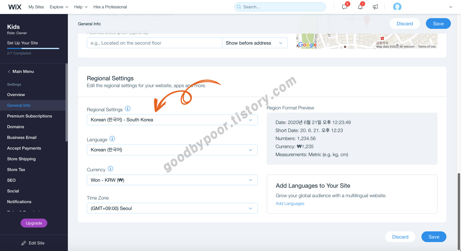The width and height of the screenshot is (461, 251).
Task: Click info icon next to Language
Action: [112, 139]
